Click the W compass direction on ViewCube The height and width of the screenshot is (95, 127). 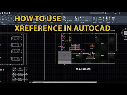[122, 33]
